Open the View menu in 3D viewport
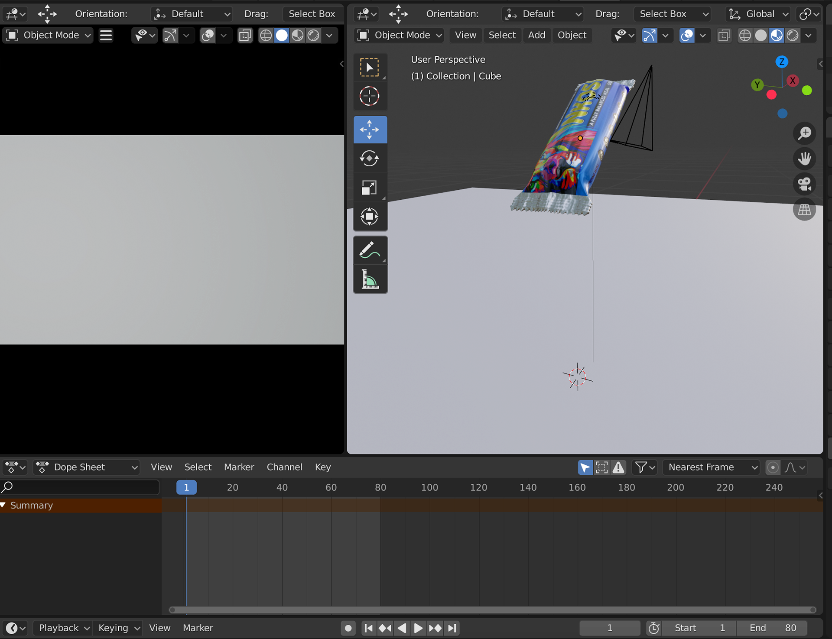Image resolution: width=832 pixels, height=639 pixels. point(465,35)
